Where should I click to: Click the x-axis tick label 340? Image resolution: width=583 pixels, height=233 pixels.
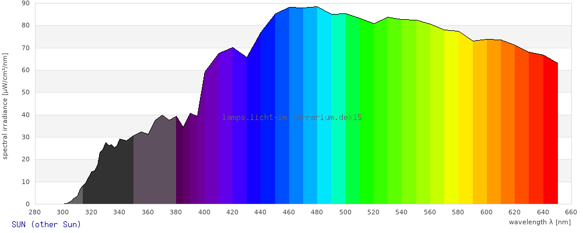pyautogui.click(x=120, y=212)
